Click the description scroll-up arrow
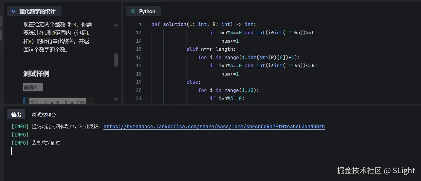421x181 pixels. point(116,25)
